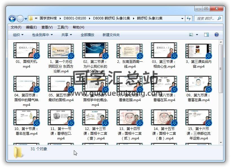Change view with the view icon
This screenshot has height=168, width=231.
(191, 35)
